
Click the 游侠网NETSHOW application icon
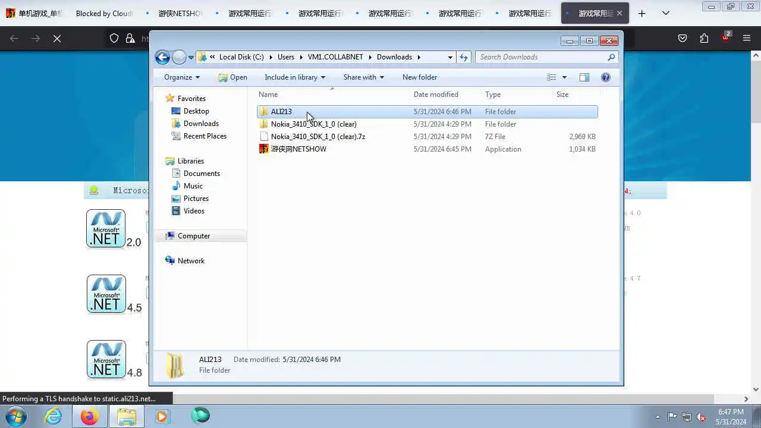coord(264,149)
